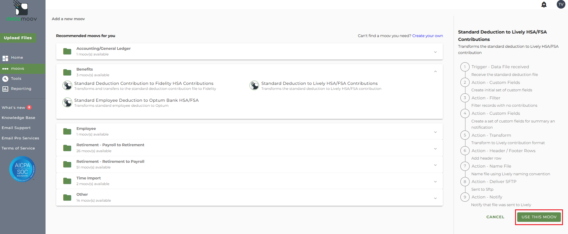This screenshot has width=568, height=234.
Task: Expand the Retirement - Payroll to Retirement chevron
Action: (x=435, y=149)
